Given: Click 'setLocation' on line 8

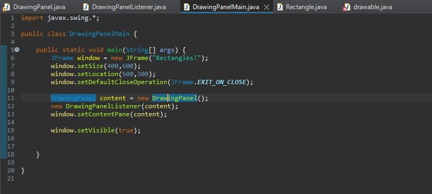Looking at the screenshot, I should 98,74.
